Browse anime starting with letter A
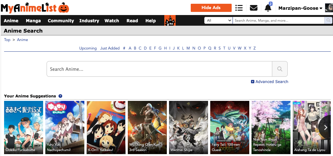The height and width of the screenshot is (156, 333). coord(130,48)
